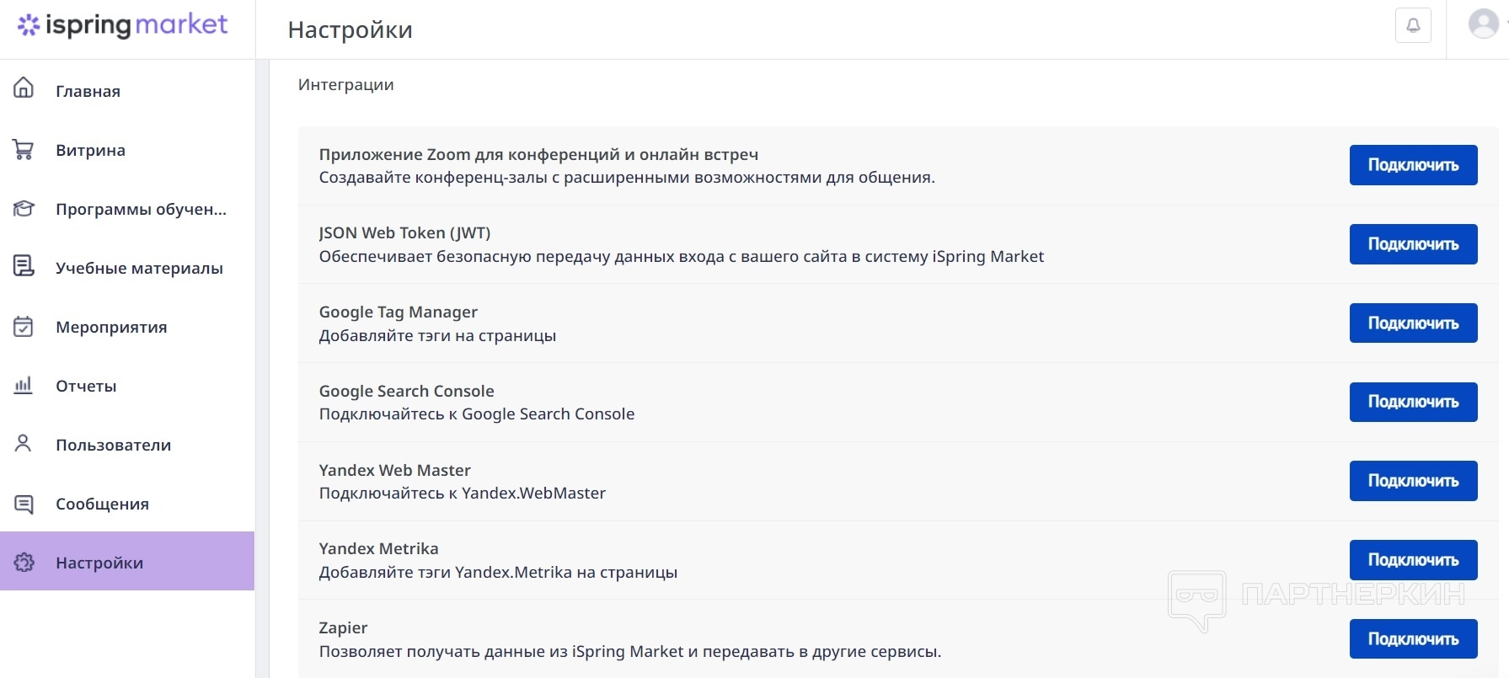Image resolution: width=1509 pixels, height=678 pixels.
Task: Connect Google Tag Manager
Action: coord(1413,323)
